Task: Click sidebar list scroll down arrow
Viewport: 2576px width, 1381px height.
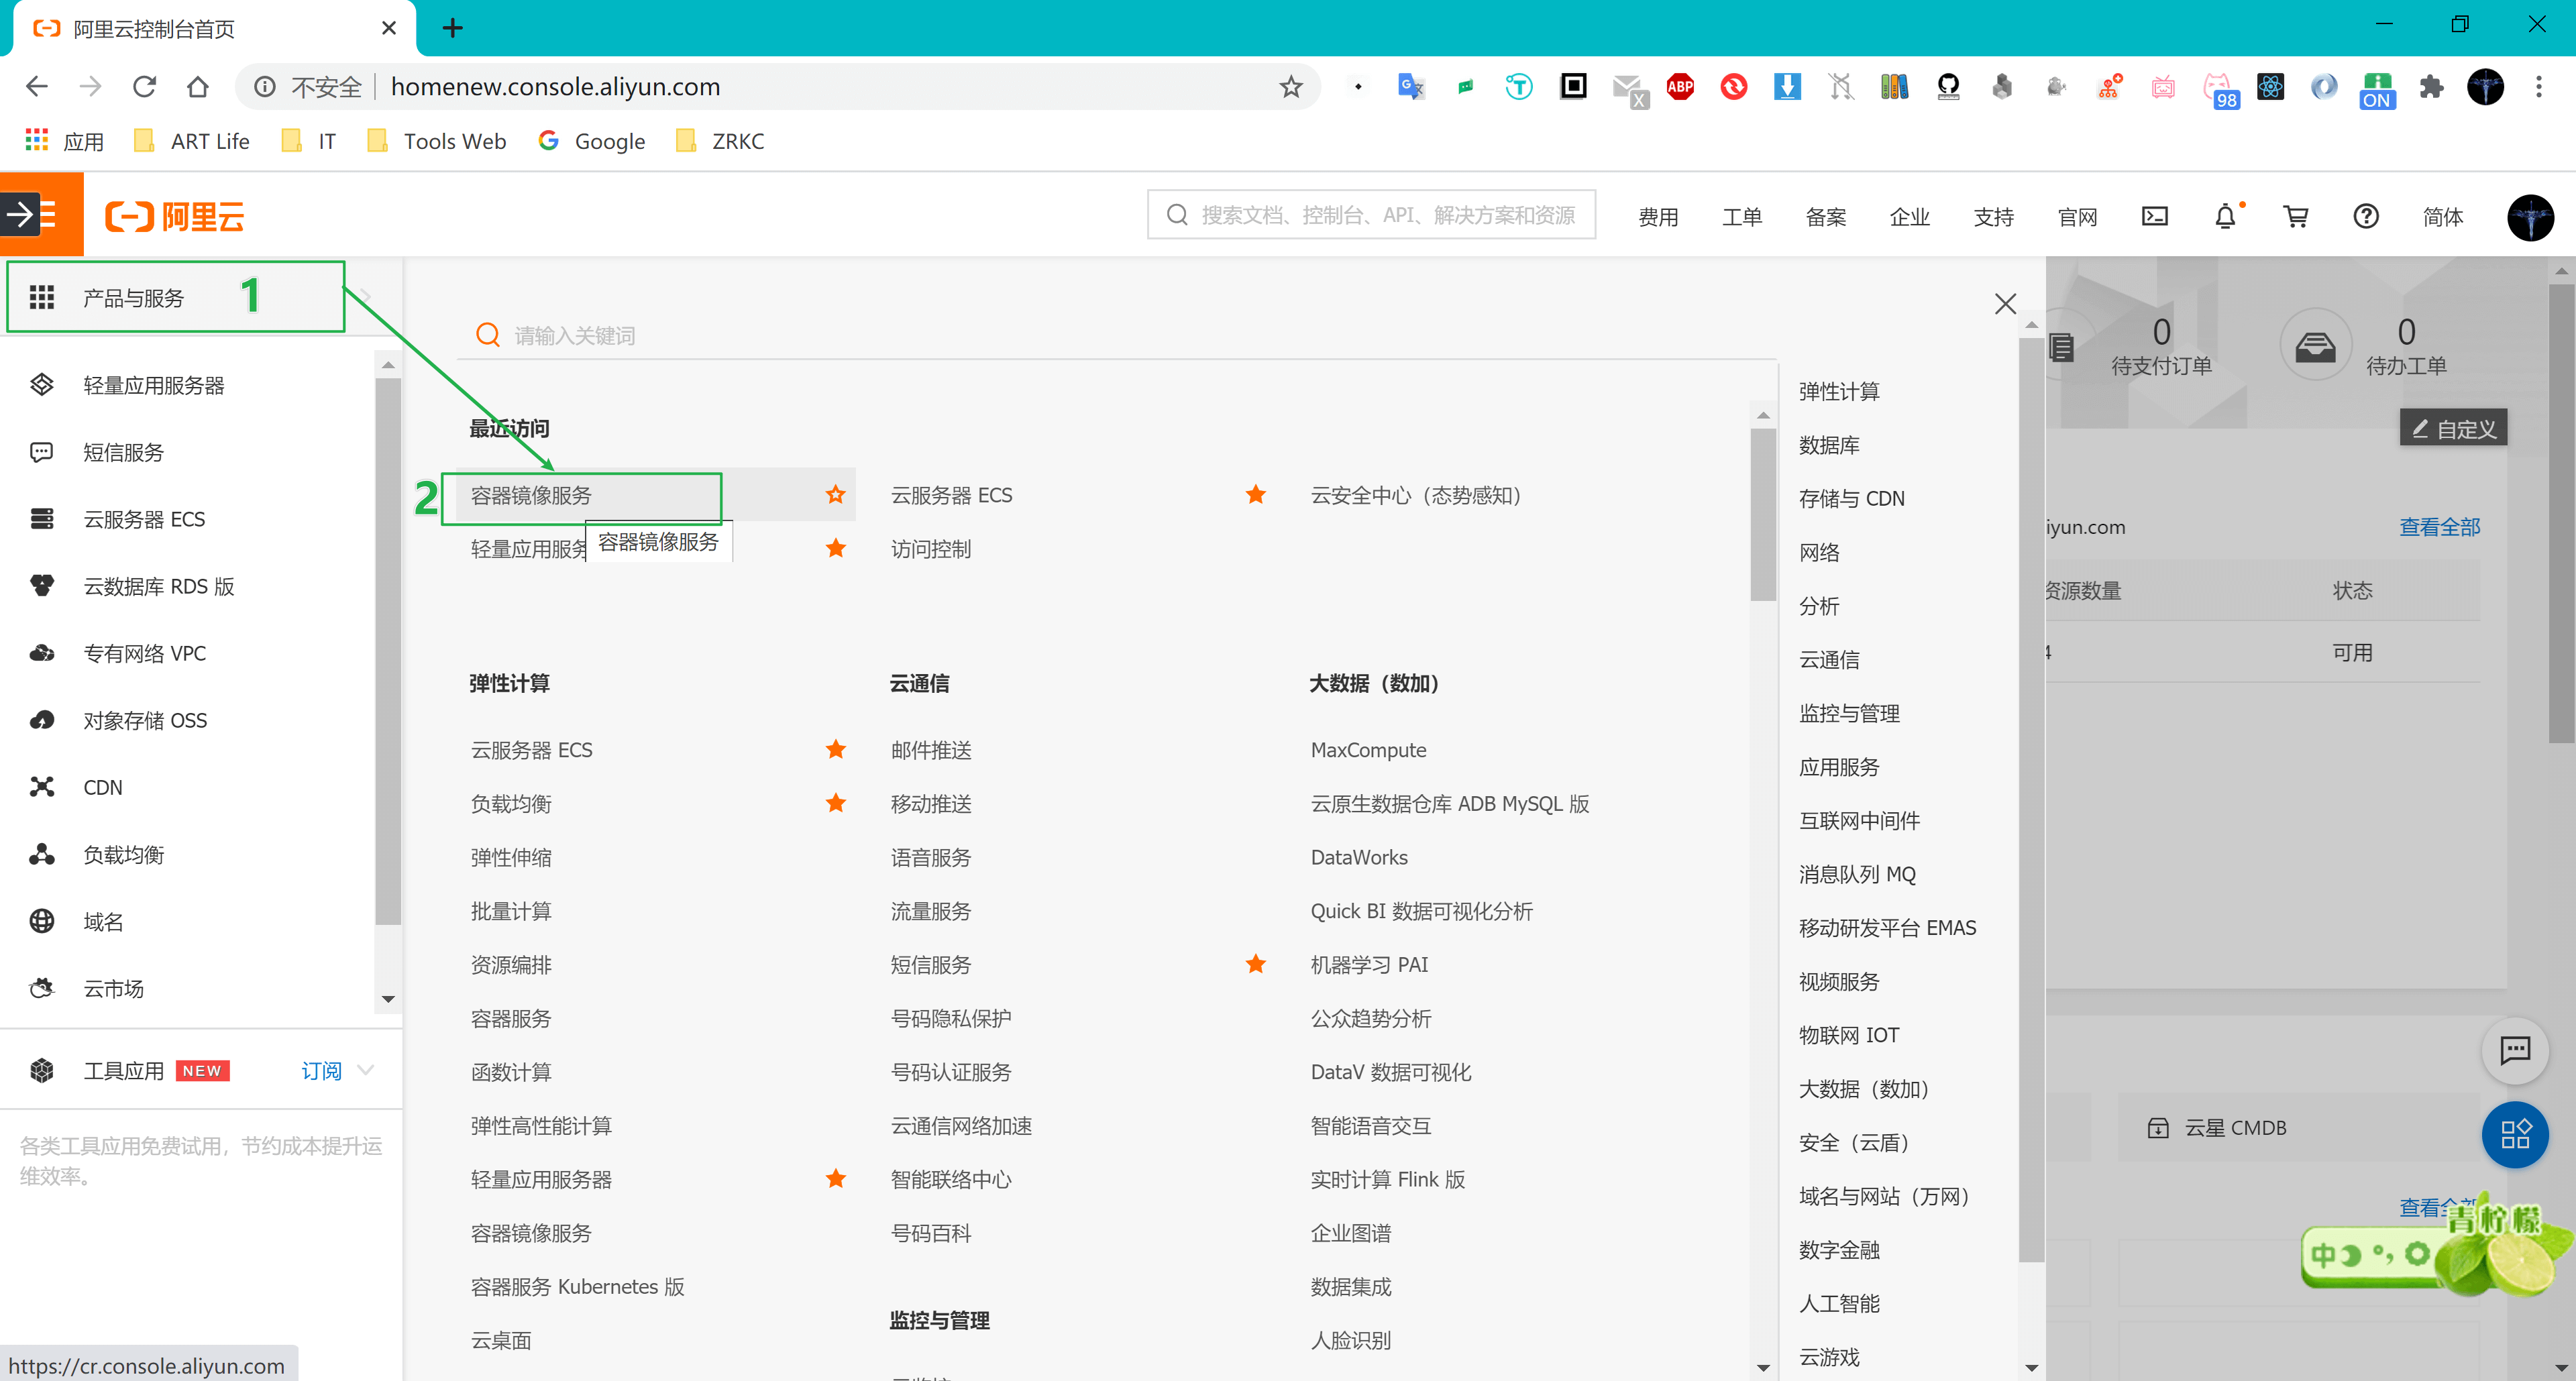Action: [388, 999]
